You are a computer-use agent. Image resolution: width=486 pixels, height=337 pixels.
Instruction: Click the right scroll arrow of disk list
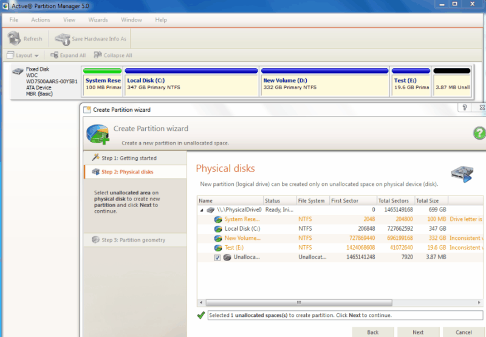(479, 302)
